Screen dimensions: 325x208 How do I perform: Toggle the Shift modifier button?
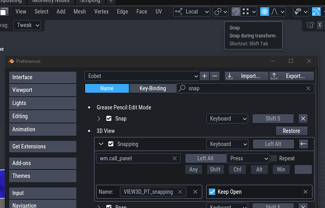(215, 169)
